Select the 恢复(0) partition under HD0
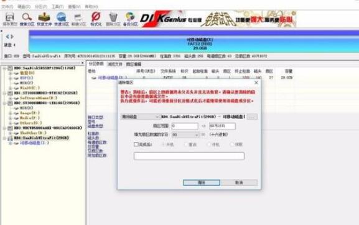359x225 pixels. click(x=27, y=73)
